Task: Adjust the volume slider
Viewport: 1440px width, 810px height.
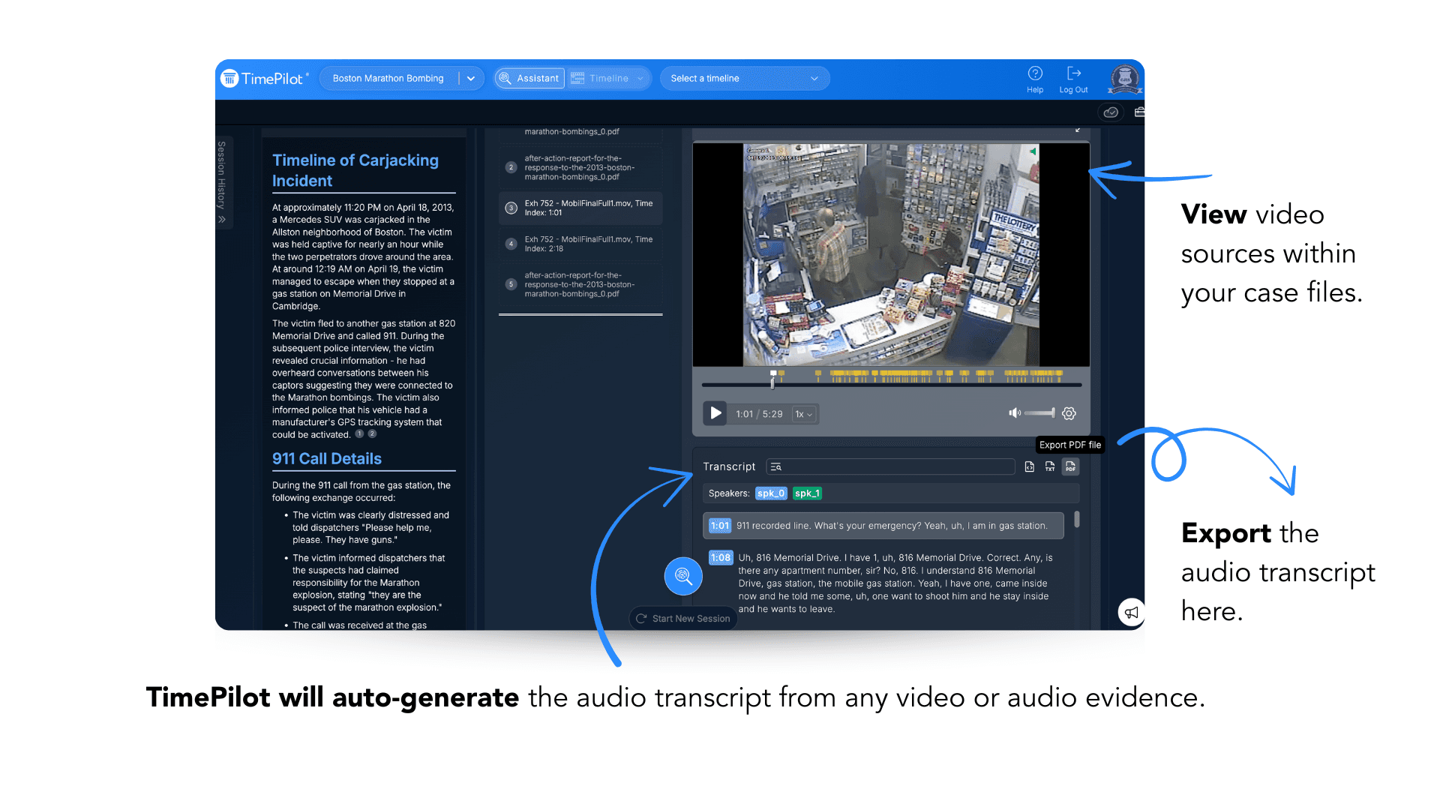Action: coord(1039,413)
